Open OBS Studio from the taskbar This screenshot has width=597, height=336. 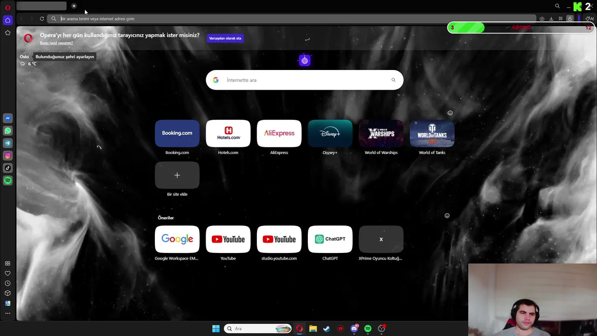[x=382, y=329]
